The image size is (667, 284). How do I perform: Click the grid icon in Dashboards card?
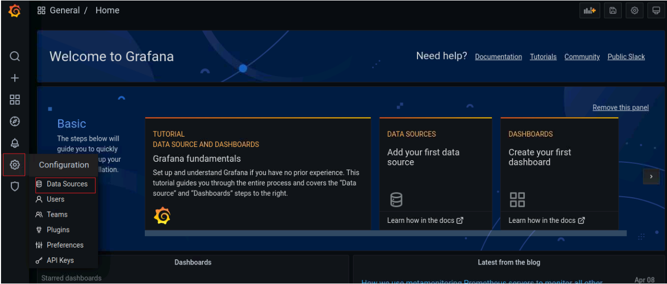[517, 200]
